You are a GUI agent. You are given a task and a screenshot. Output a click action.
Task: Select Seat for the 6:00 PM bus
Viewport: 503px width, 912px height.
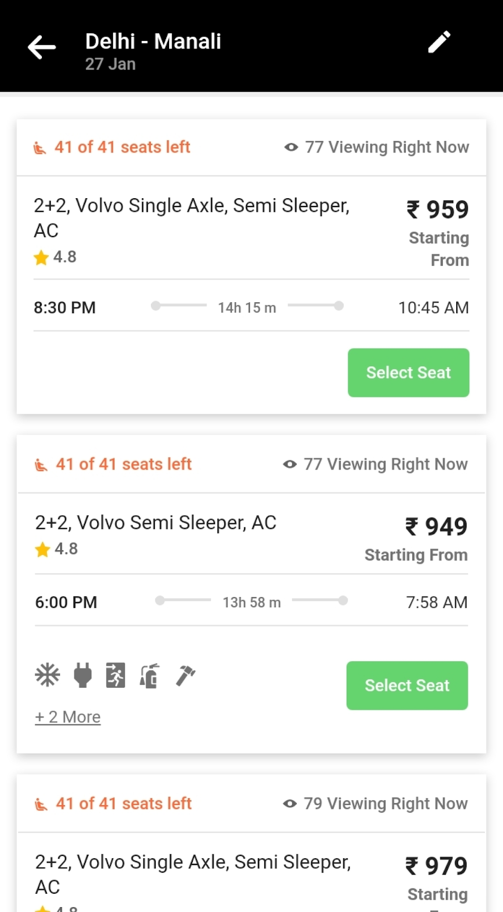pos(407,685)
